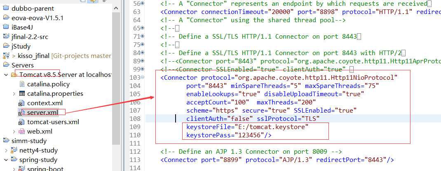Screen dimensions: 441x171
Task: Expand the folded comment at line 89
Action: (142, 61)
